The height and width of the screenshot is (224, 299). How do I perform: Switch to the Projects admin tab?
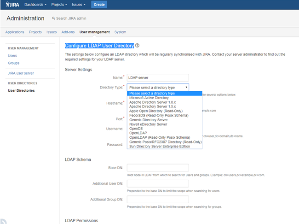35,32
